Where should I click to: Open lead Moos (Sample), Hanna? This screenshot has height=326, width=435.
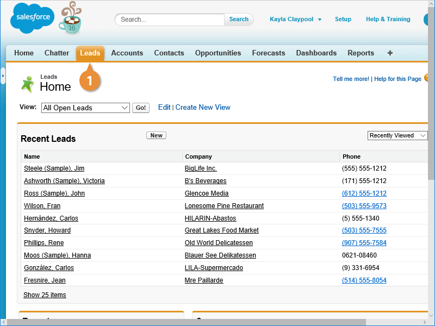58,255
